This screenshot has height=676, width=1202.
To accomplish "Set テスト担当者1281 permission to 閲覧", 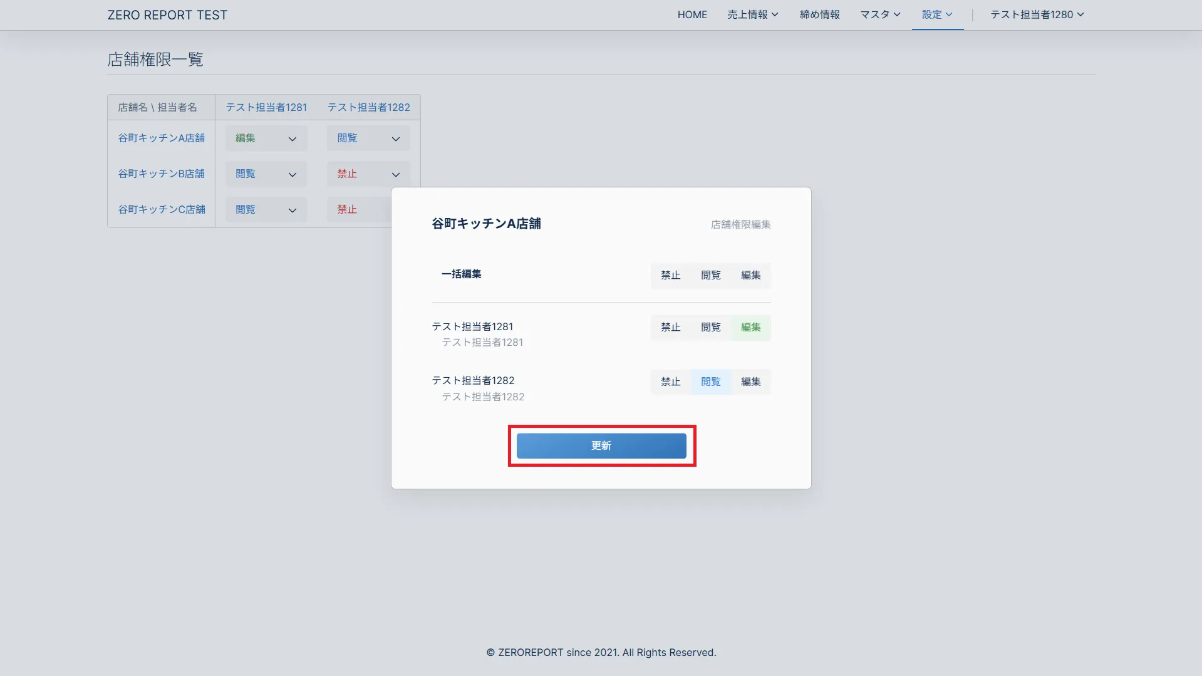I will click(x=710, y=327).
